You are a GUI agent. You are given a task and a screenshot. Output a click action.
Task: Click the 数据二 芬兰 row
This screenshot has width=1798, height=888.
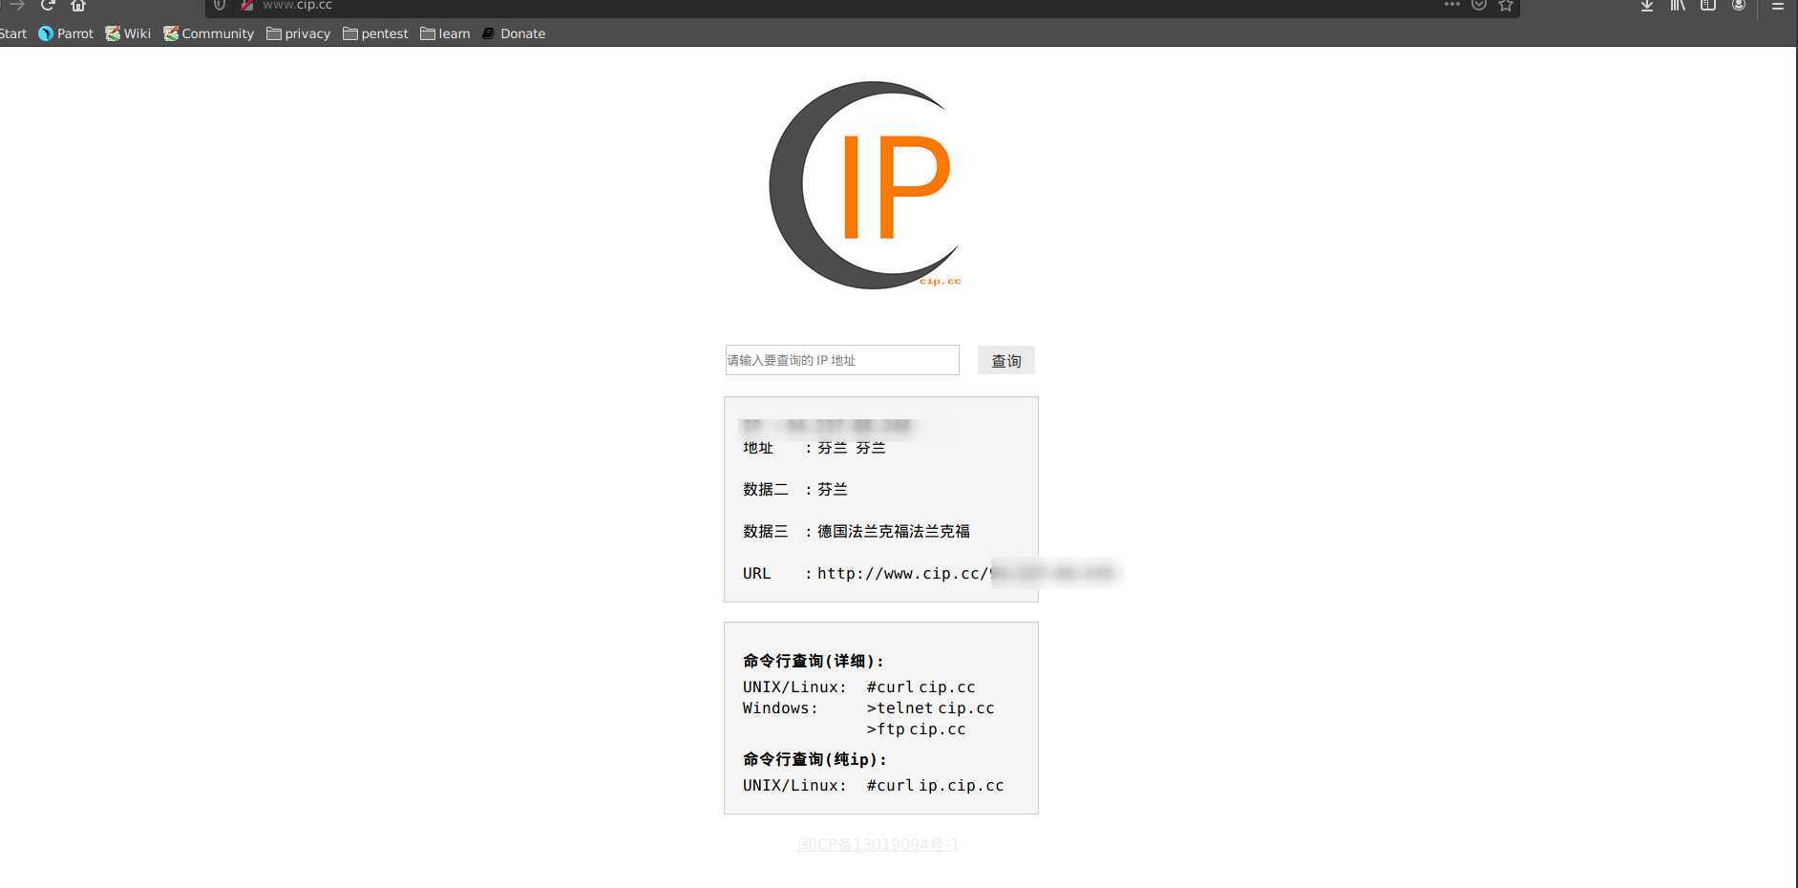795,489
